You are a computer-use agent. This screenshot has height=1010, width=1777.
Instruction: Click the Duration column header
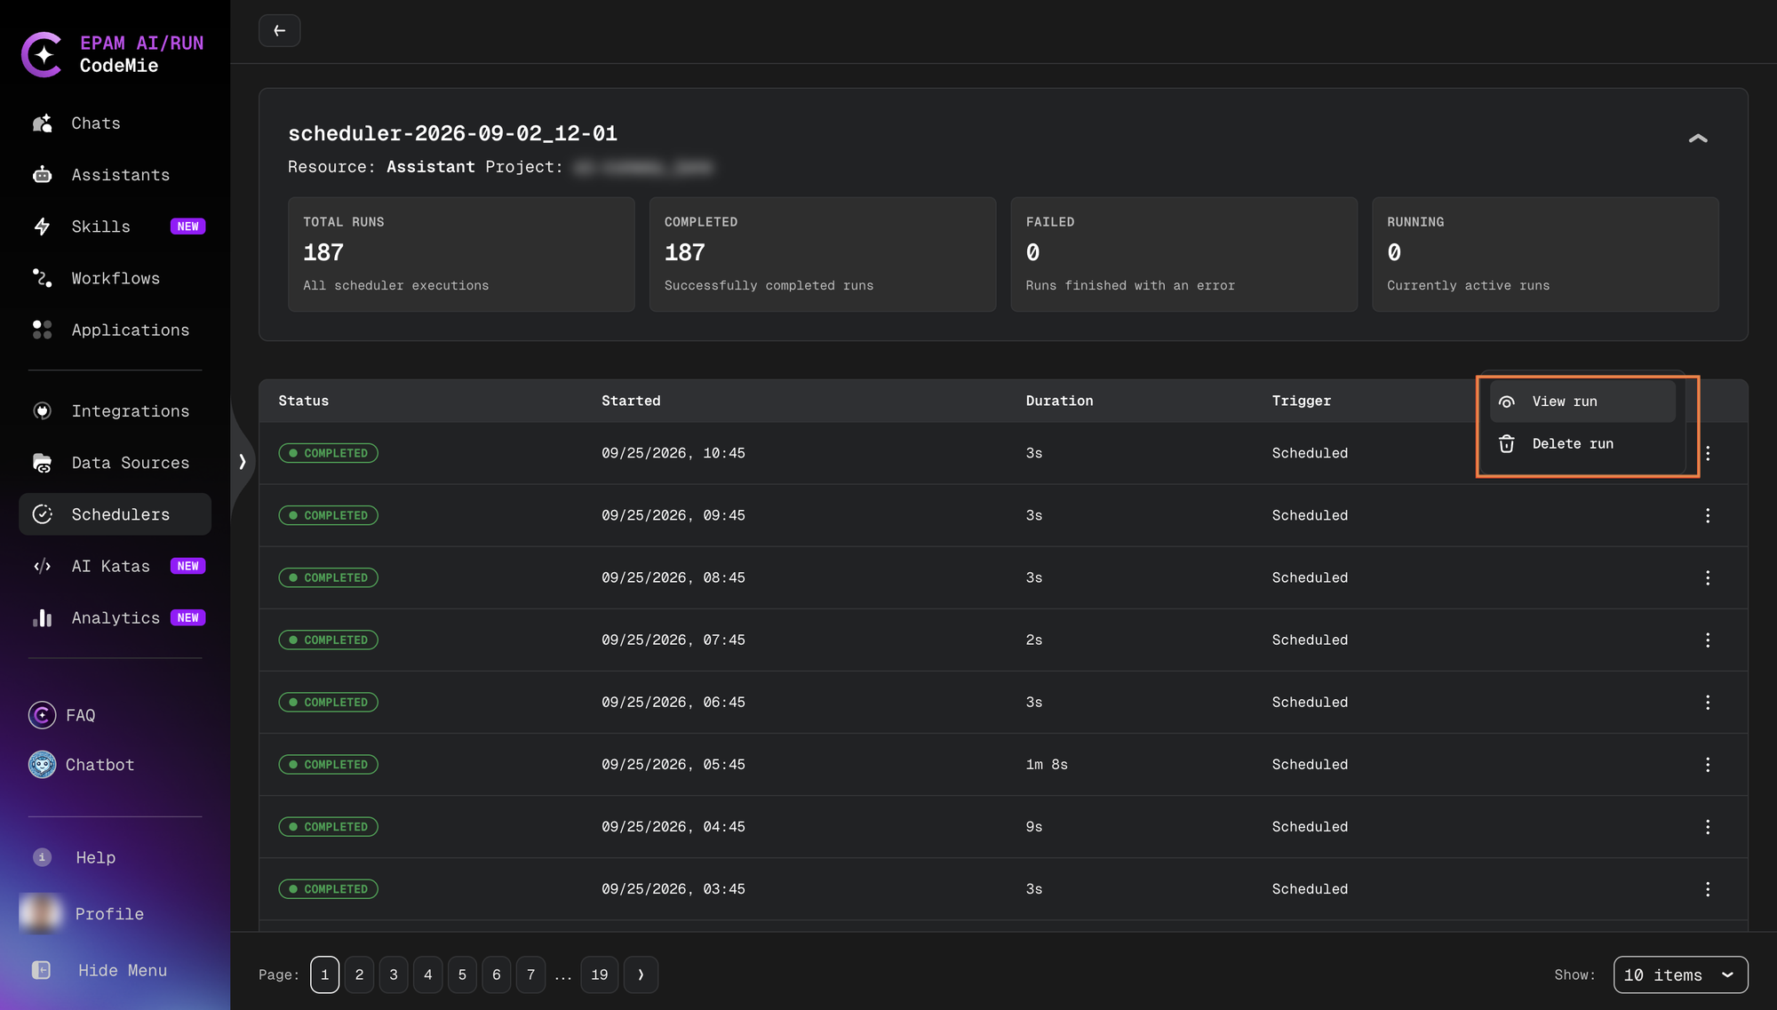click(x=1059, y=401)
